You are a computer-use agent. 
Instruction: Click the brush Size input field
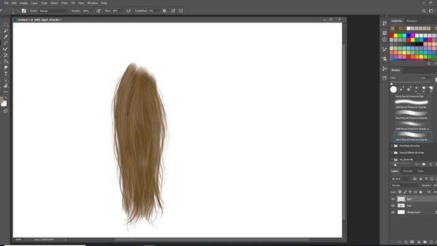pos(426,78)
